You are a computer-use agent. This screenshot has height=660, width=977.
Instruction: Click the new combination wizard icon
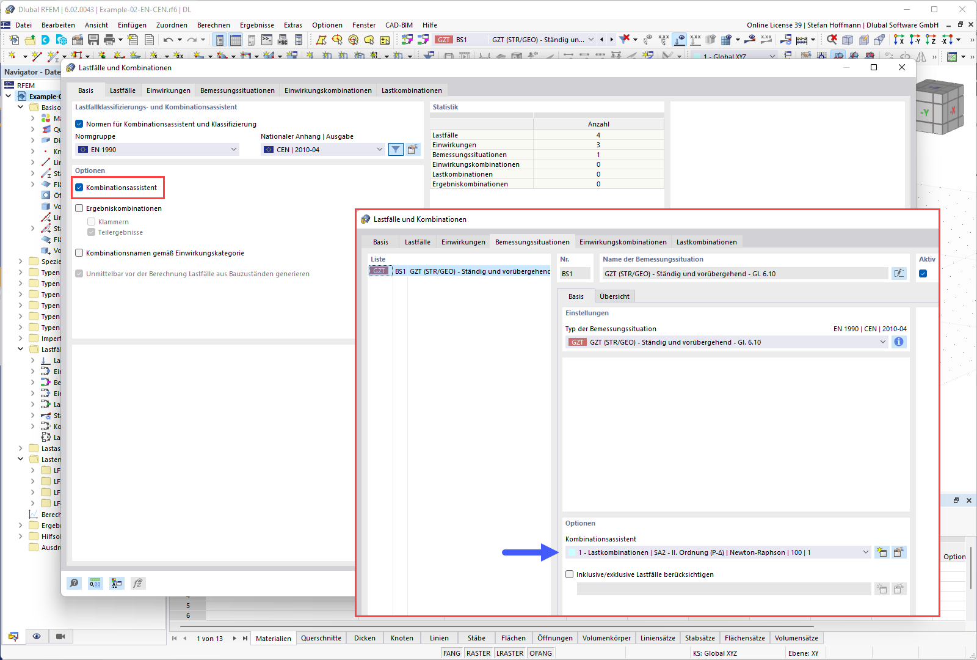tap(882, 552)
